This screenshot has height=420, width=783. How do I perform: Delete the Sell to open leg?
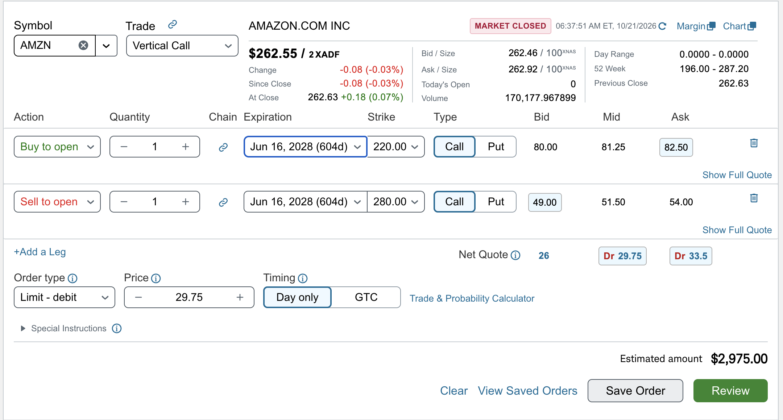pos(754,198)
